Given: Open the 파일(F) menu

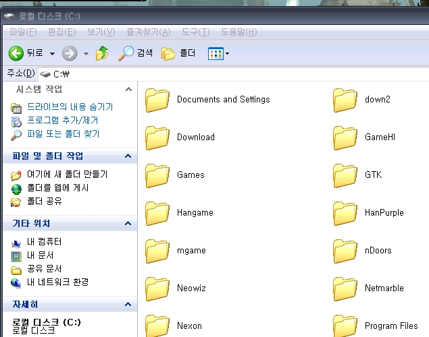Looking at the screenshot, I should click(23, 32).
